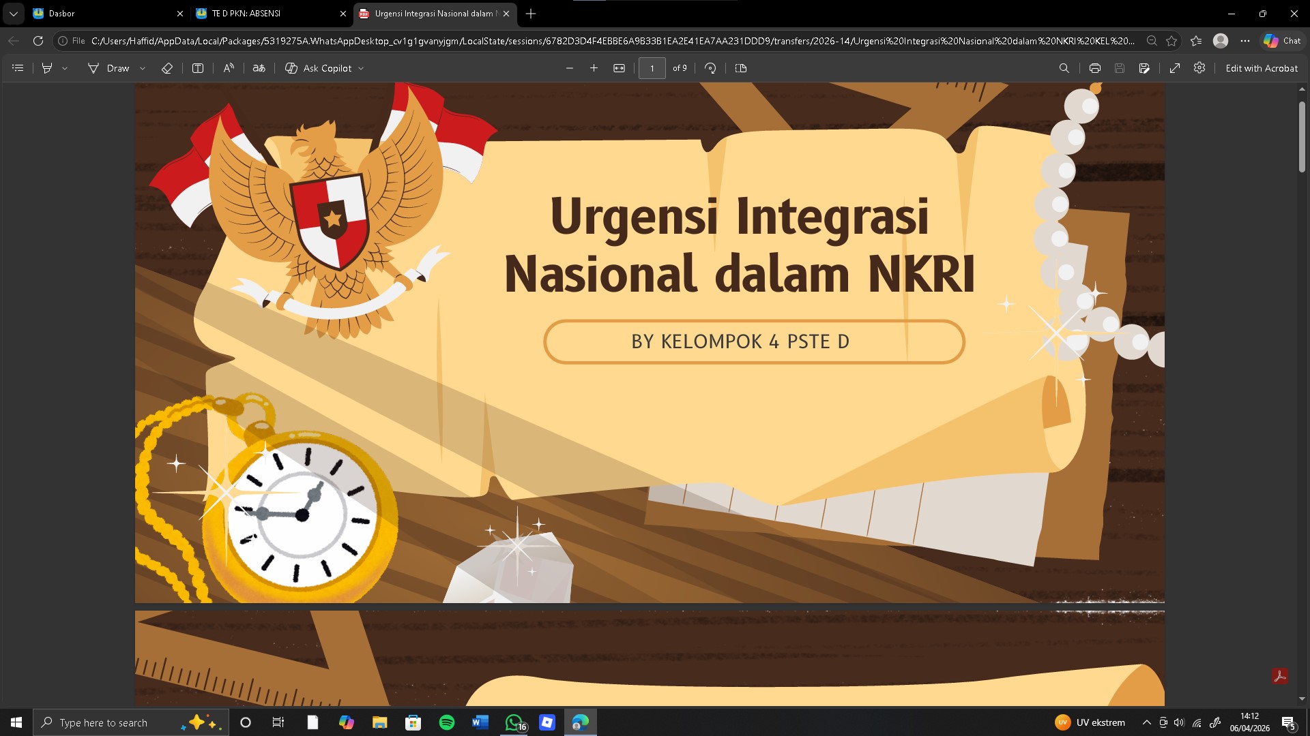Zoom out the PDF page

pyautogui.click(x=570, y=68)
